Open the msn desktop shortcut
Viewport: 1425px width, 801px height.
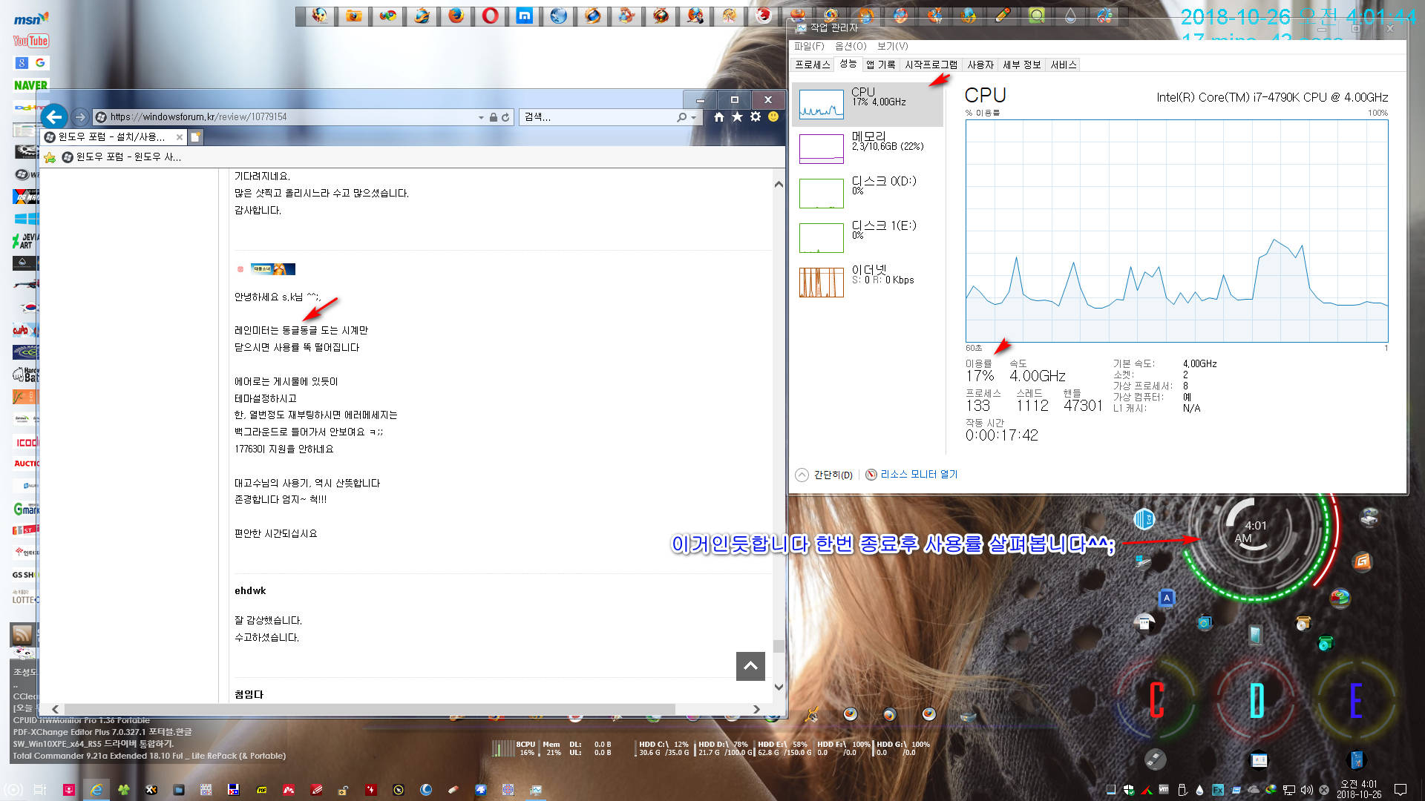click(31, 19)
